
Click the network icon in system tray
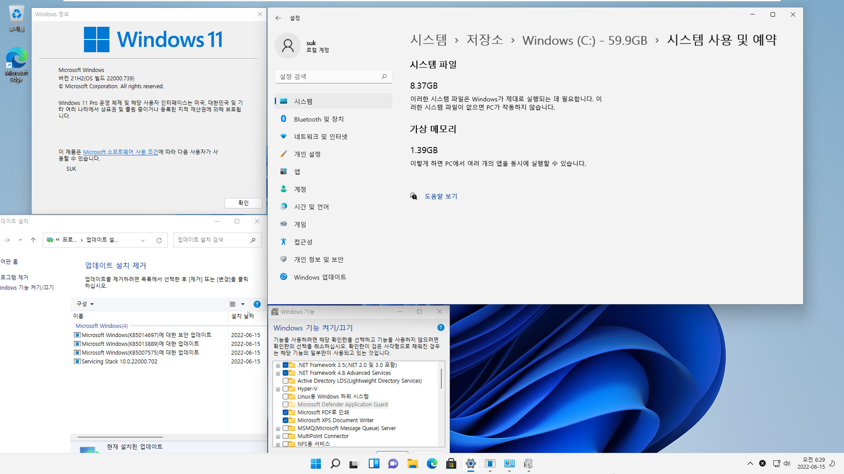pos(776,463)
